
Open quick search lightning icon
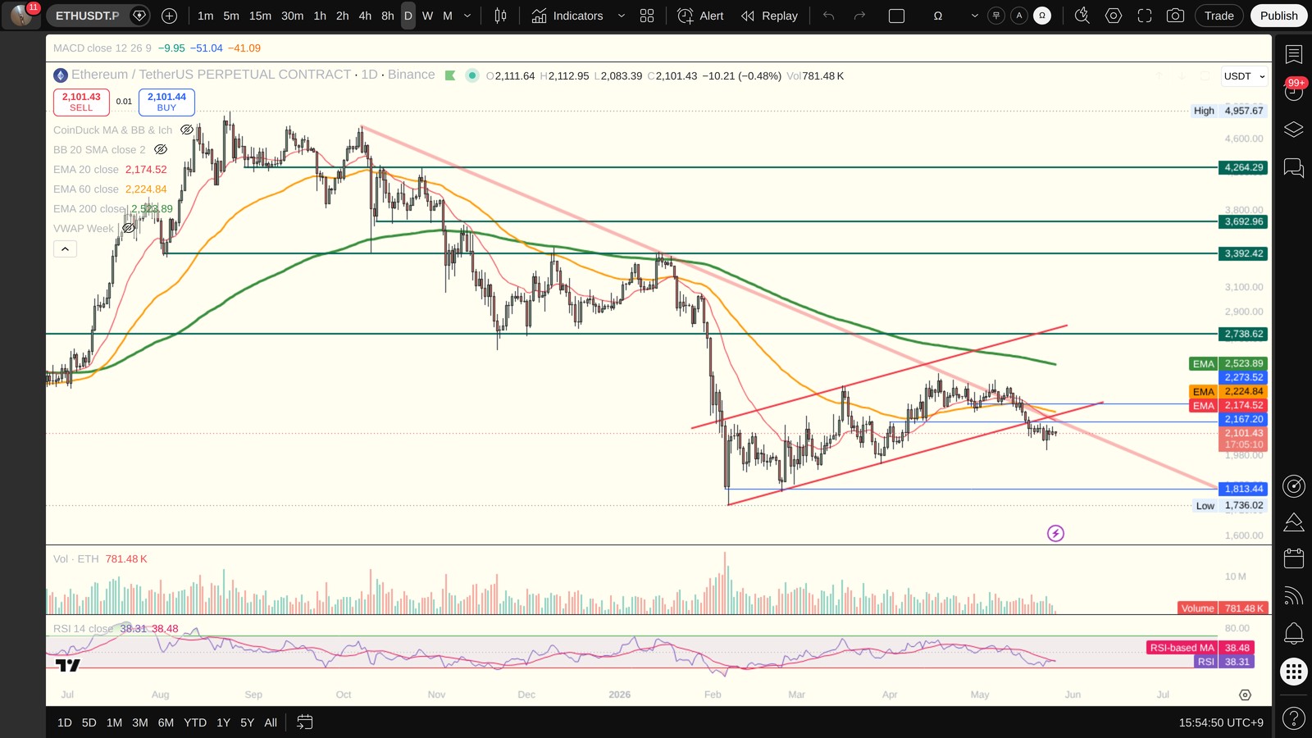tap(1082, 16)
